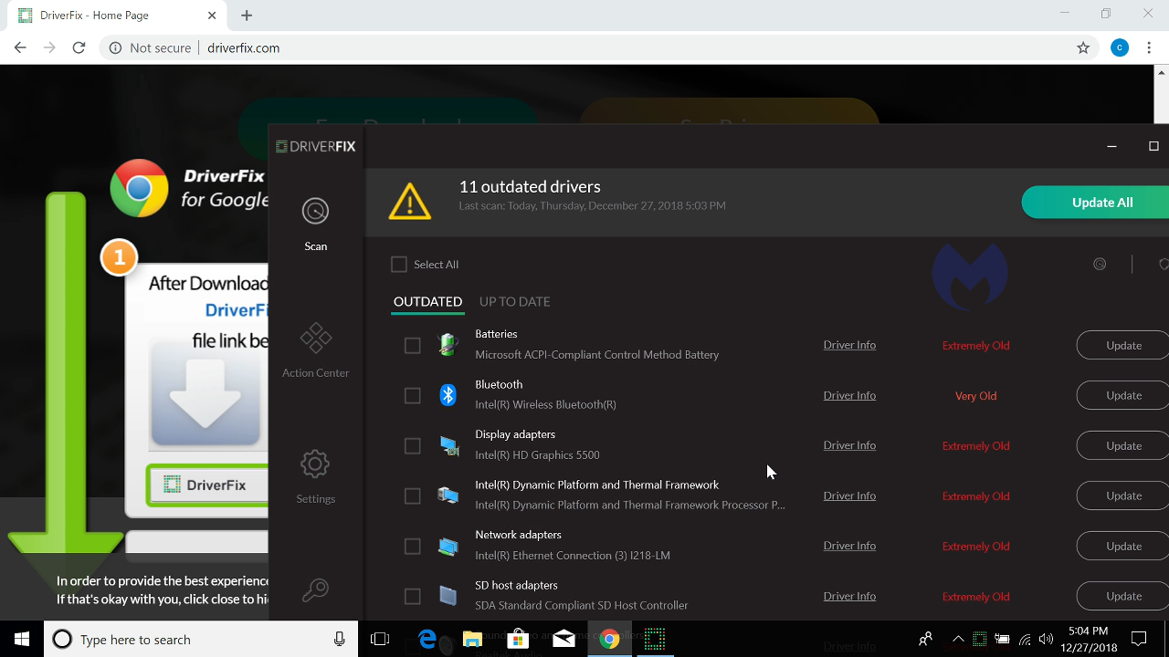Screen dimensions: 1169x657
Task: Switch to the UP TO DATE tab
Action: click(514, 301)
